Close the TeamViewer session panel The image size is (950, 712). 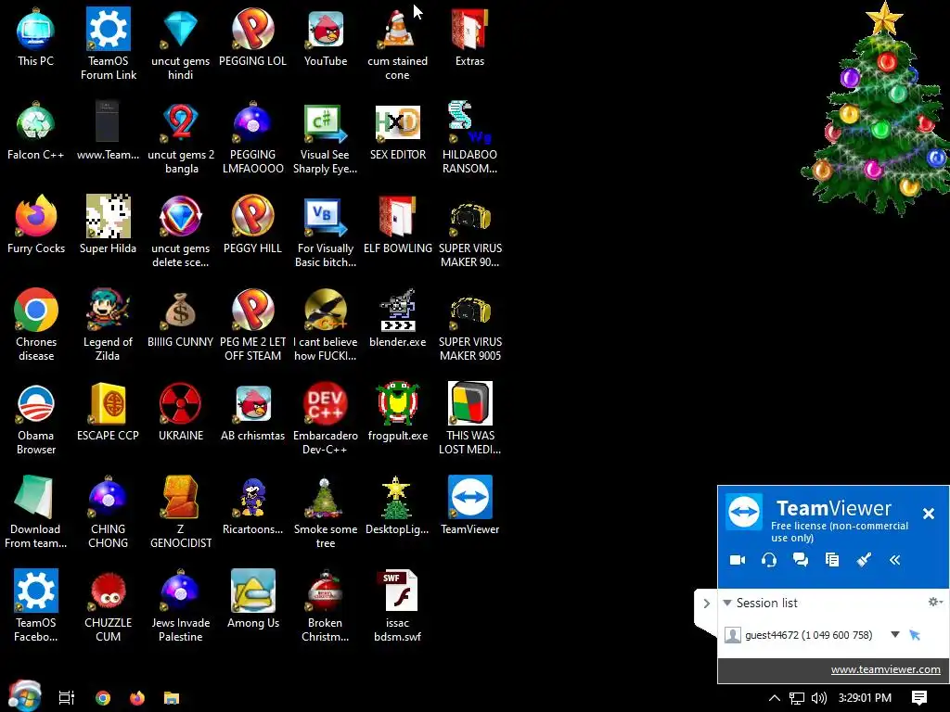[928, 514]
